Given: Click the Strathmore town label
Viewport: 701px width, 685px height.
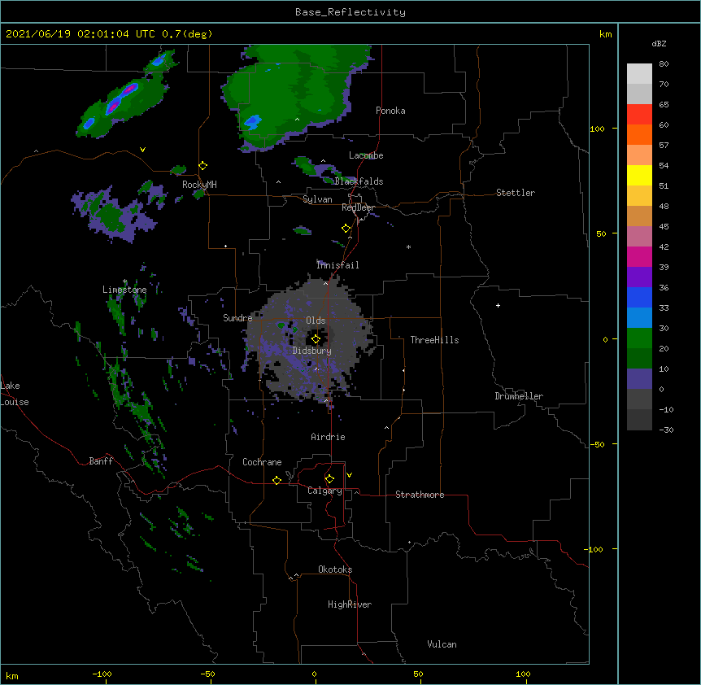Looking at the screenshot, I should point(420,495).
